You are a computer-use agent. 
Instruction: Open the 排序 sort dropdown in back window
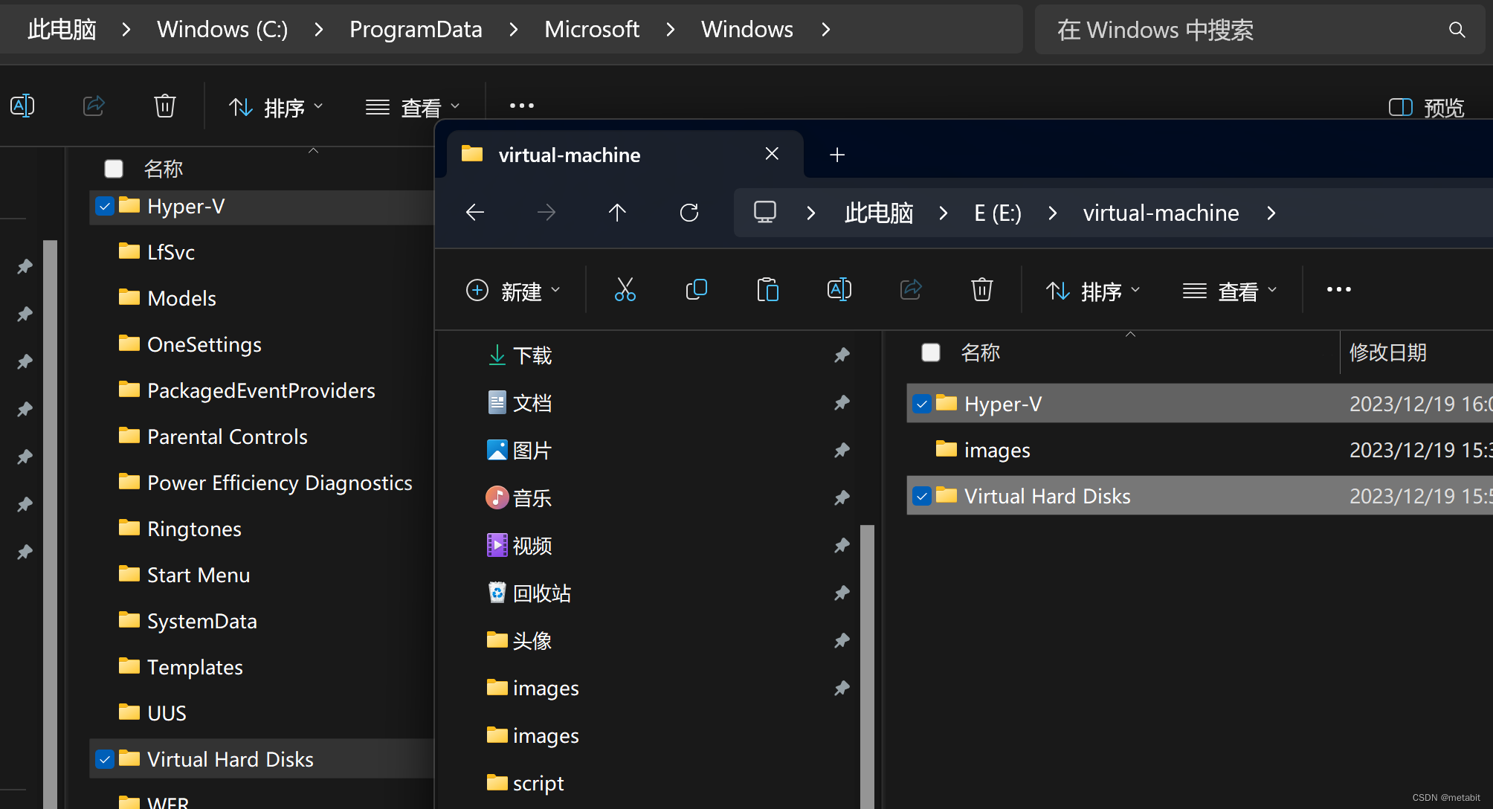point(276,108)
